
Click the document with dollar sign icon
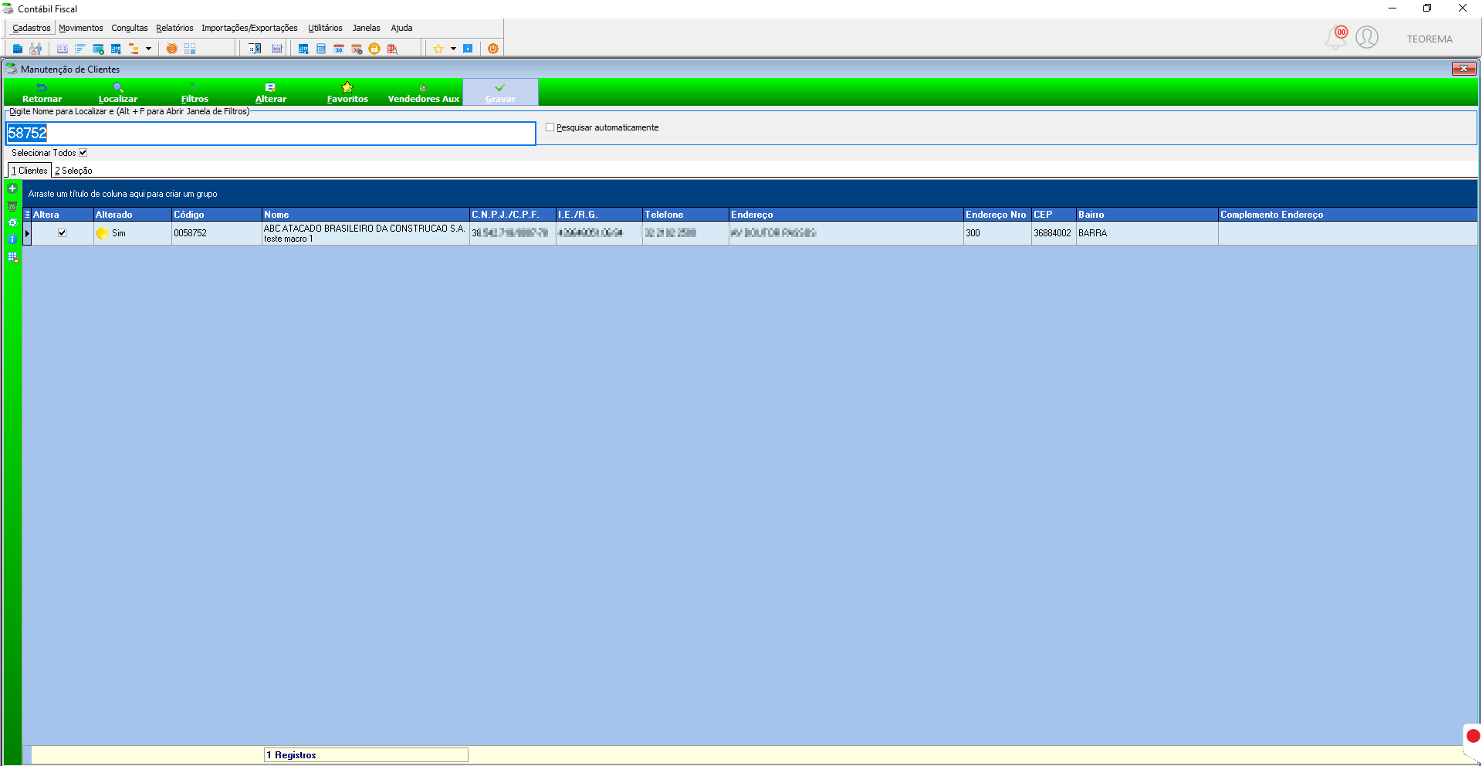click(255, 49)
